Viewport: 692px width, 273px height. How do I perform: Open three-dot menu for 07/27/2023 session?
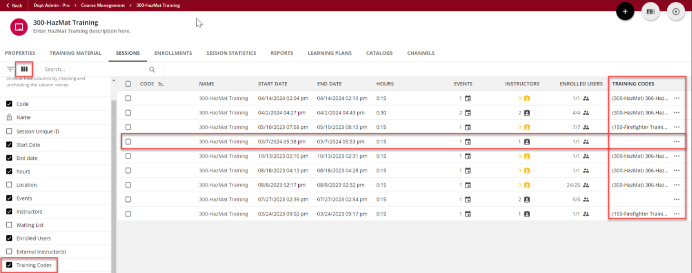click(x=676, y=199)
